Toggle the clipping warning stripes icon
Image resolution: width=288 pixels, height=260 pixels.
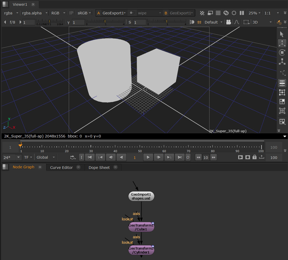point(202,13)
